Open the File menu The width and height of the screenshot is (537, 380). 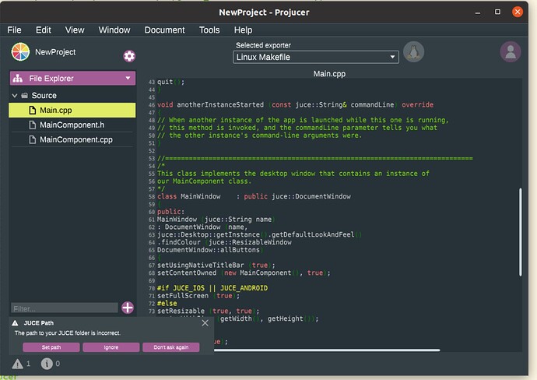[x=14, y=30]
